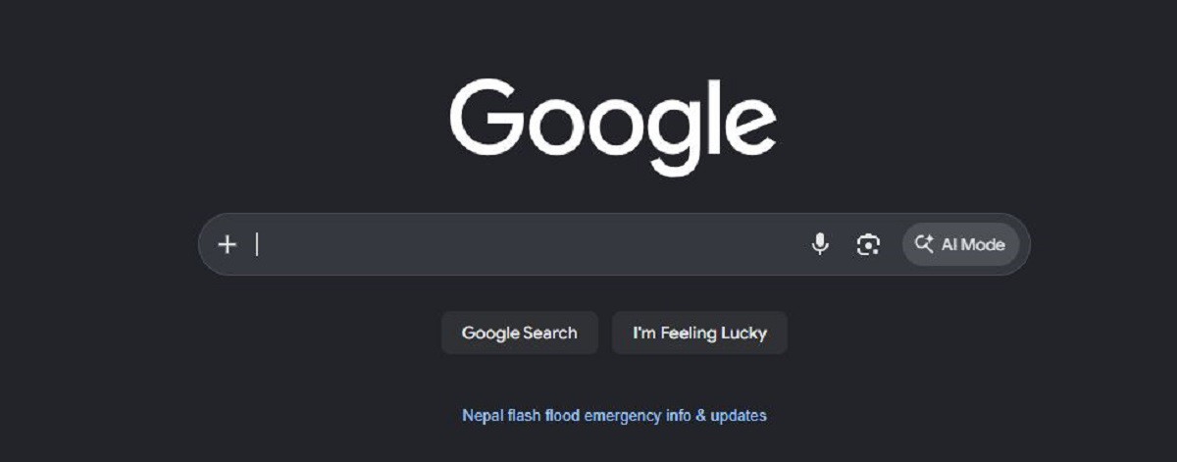Click the plus icon in search bar

click(228, 244)
